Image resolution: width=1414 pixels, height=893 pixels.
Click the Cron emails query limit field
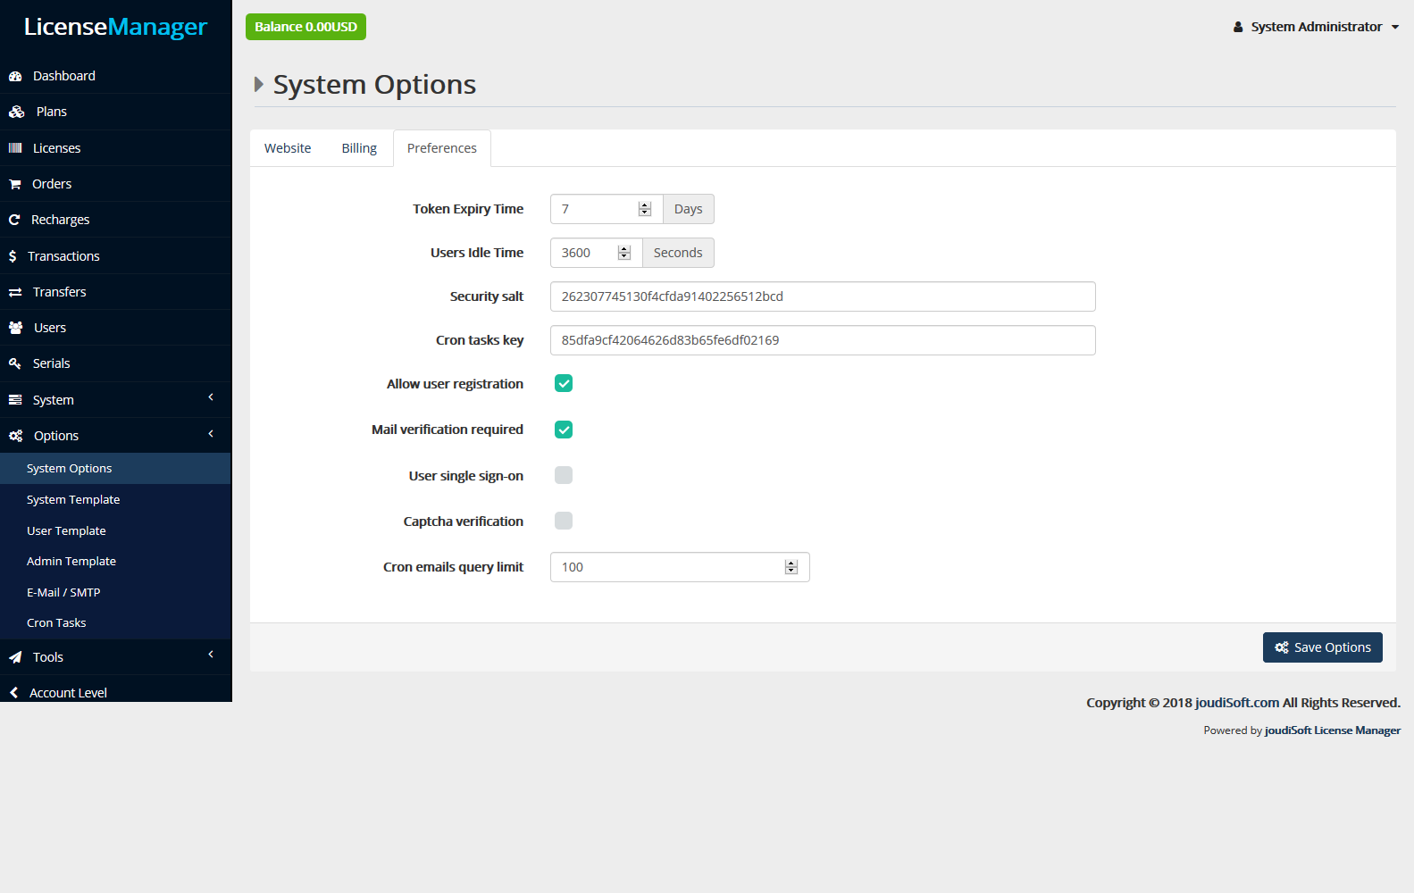tap(680, 567)
